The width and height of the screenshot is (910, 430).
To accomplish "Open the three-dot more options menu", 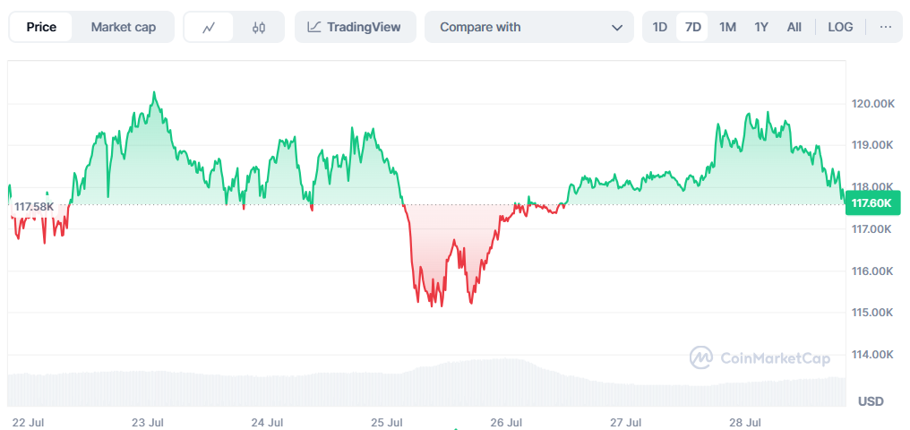I will click(x=886, y=27).
